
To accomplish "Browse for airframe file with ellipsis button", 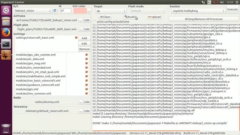I will 81,20.
